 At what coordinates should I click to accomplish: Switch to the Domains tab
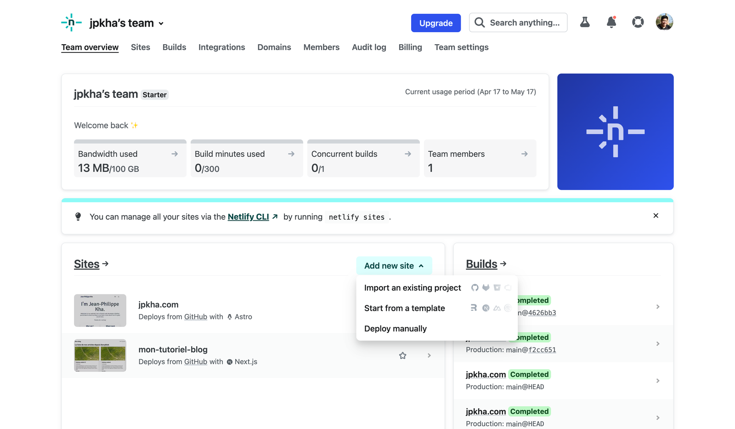(274, 47)
